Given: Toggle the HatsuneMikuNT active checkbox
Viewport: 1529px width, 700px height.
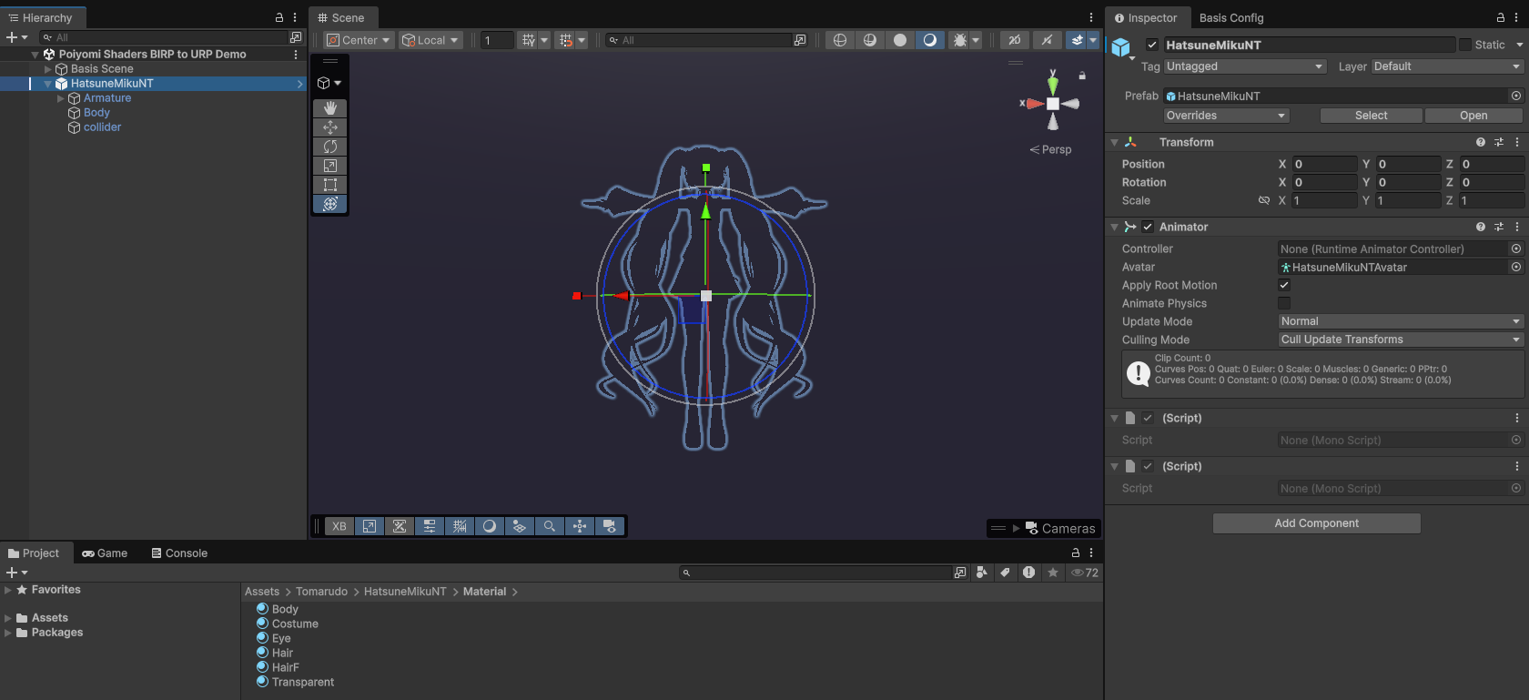Looking at the screenshot, I should (x=1152, y=45).
